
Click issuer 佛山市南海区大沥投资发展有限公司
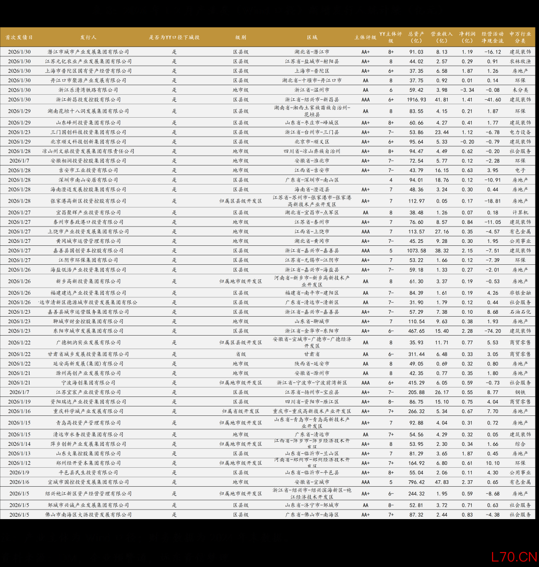coord(88,515)
